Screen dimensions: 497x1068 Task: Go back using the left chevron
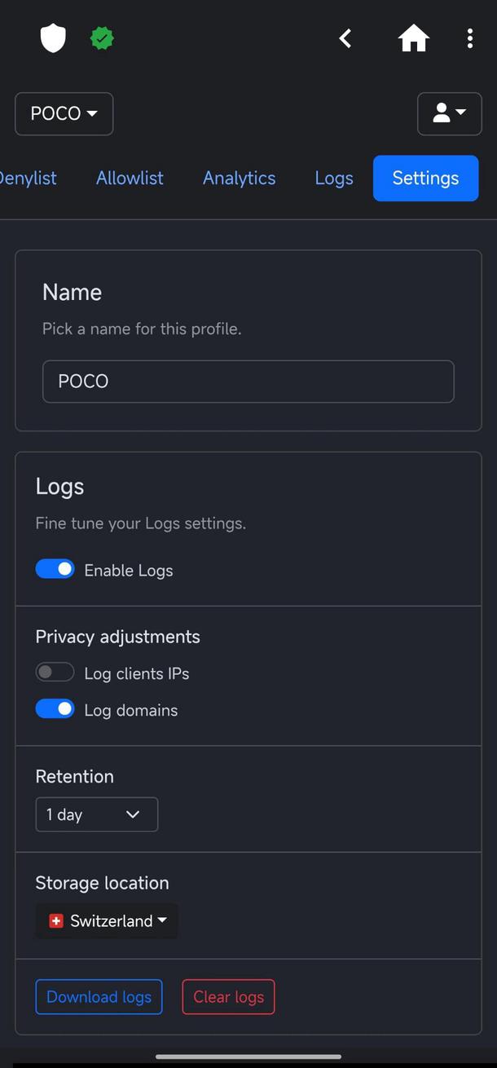[x=345, y=38]
